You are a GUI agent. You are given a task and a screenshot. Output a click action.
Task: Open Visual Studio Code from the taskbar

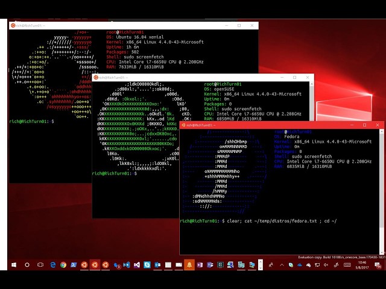click(x=127, y=265)
